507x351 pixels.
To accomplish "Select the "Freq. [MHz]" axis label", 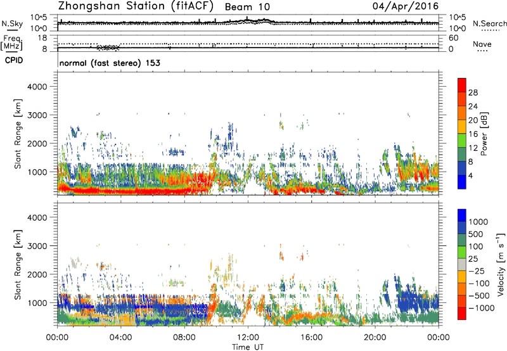I will [11, 43].
